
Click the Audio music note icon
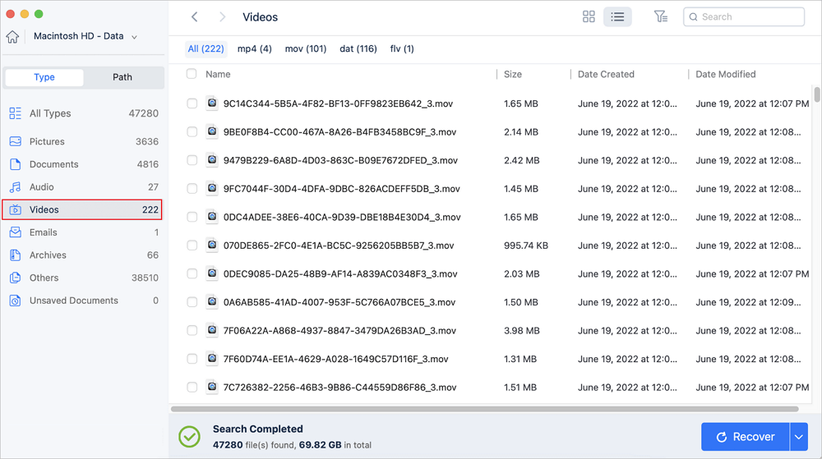tap(15, 187)
